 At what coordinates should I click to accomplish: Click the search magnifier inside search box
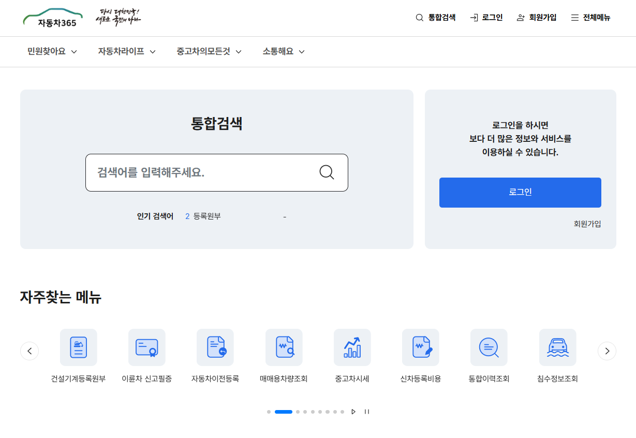(x=327, y=172)
